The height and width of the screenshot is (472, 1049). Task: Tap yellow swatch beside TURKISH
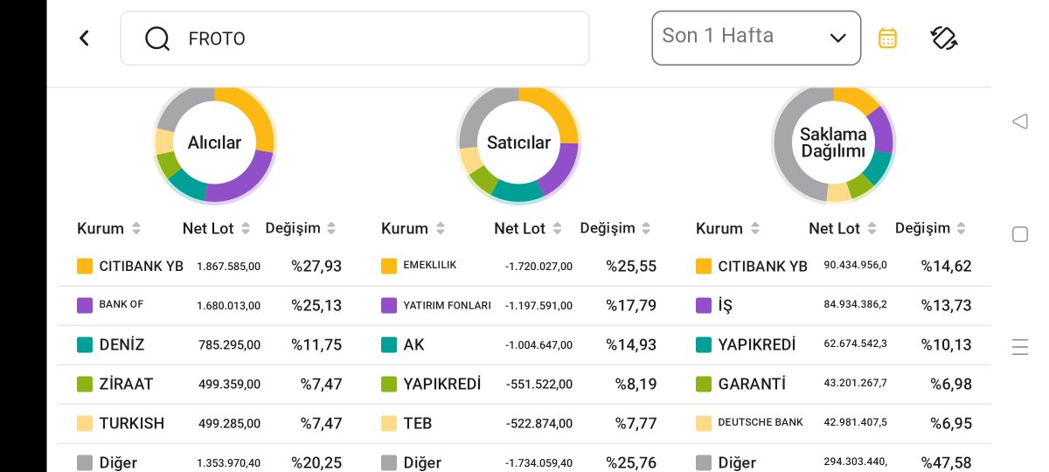coord(85,423)
